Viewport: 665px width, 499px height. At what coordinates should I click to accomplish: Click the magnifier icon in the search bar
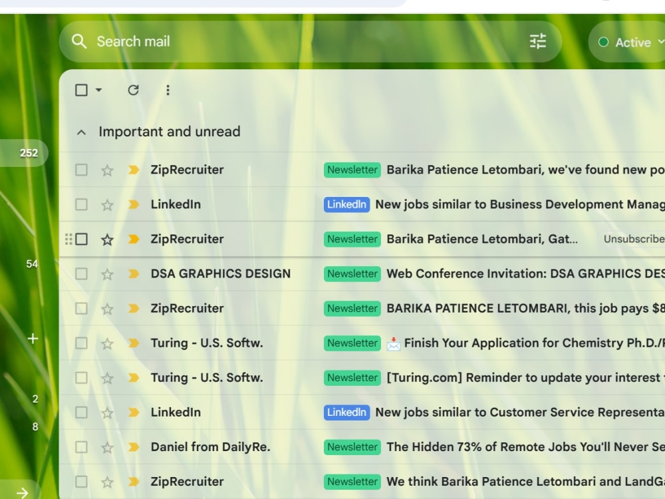click(79, 41)
